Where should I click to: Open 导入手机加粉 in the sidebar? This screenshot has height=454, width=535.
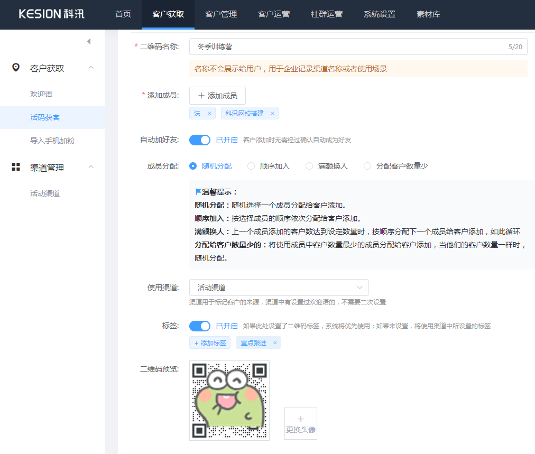pyautogui.click(x=52, y=141)
